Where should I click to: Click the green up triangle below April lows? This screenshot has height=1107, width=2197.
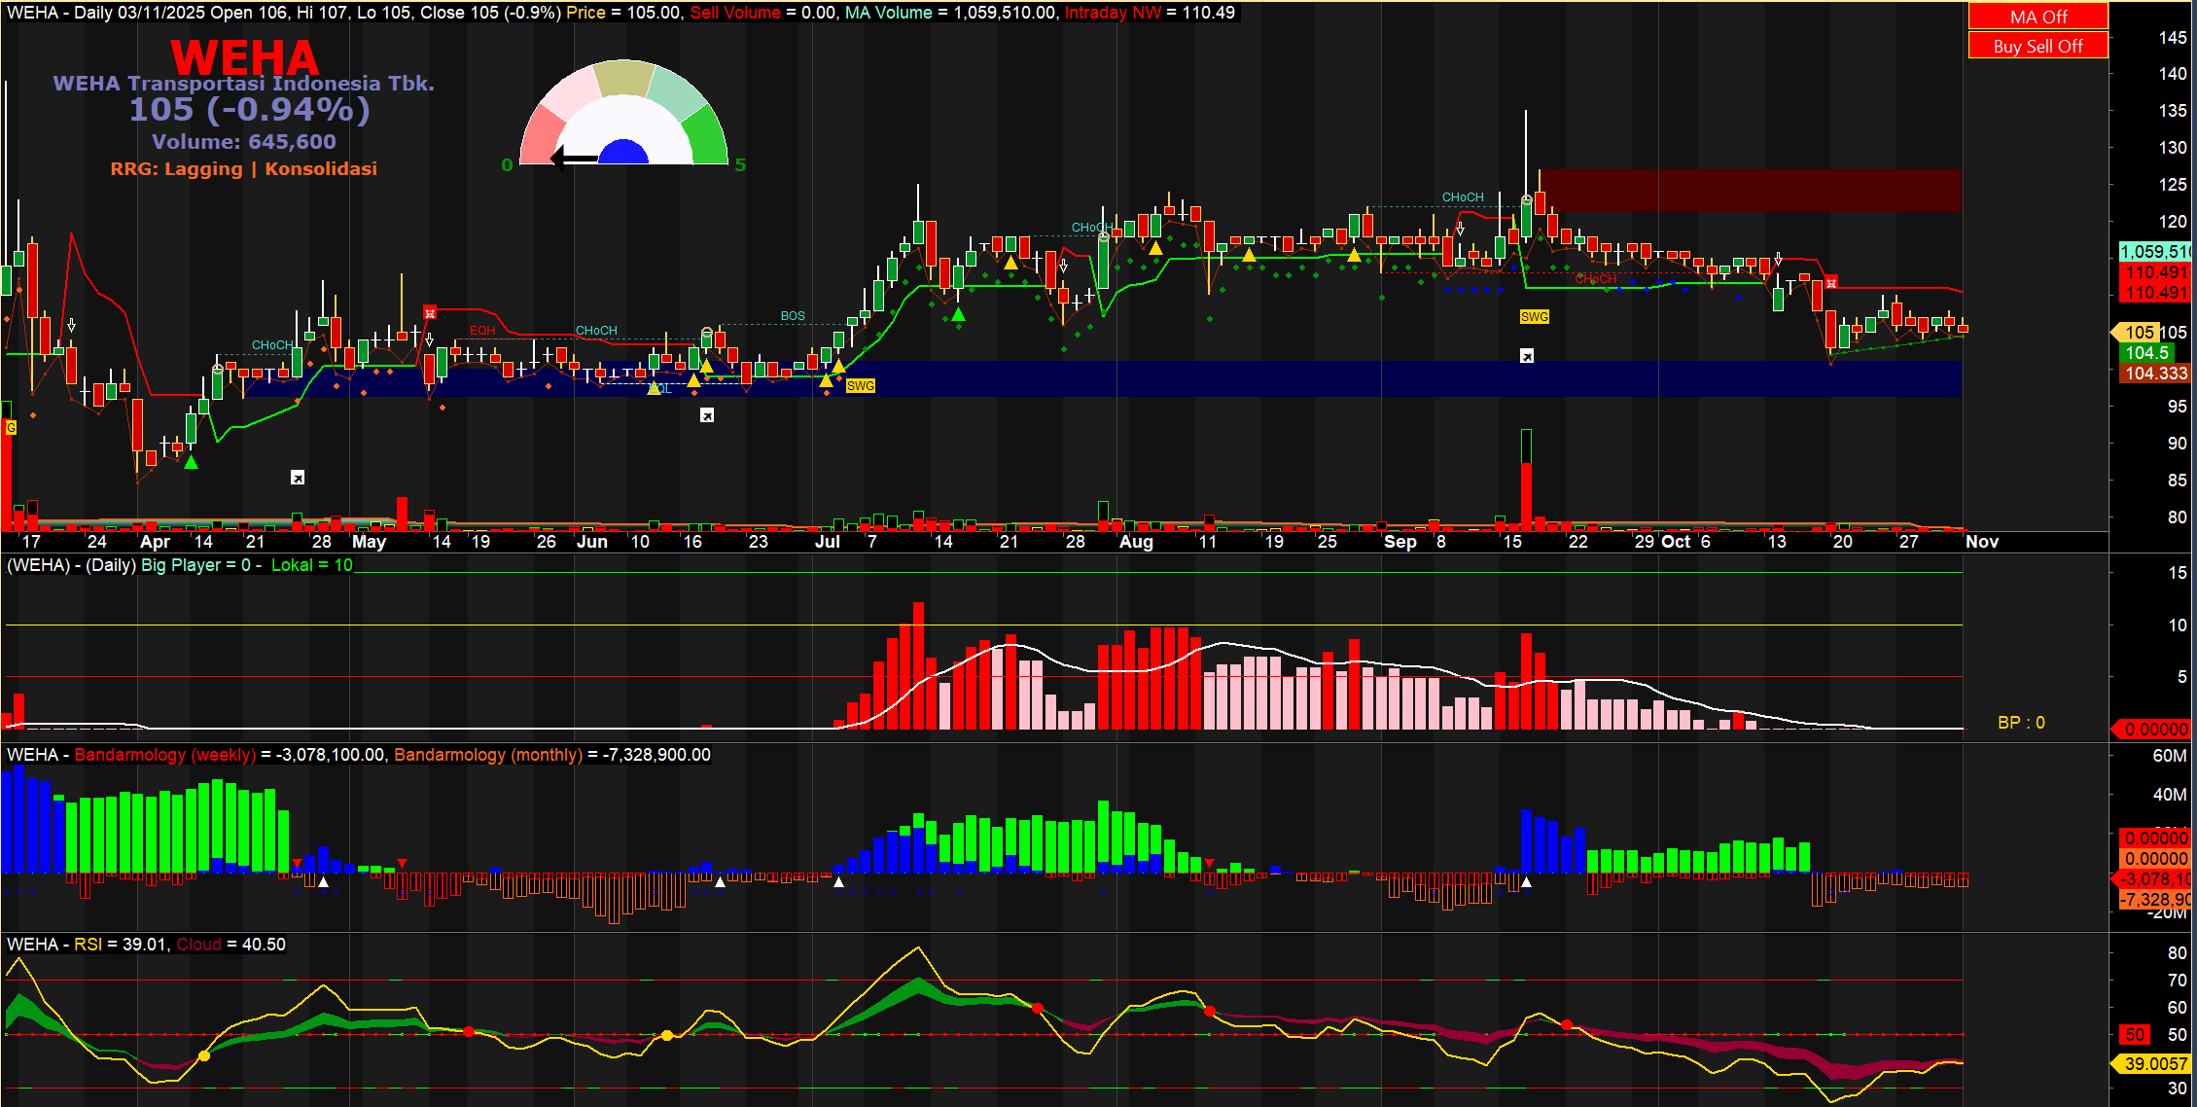(192, 462)
